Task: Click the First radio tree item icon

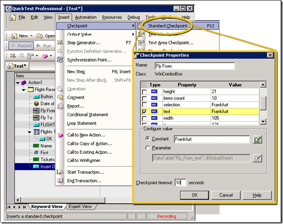Action: [x=36, y=153]
